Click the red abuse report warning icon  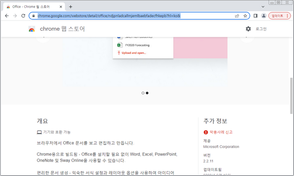point(206,132)
